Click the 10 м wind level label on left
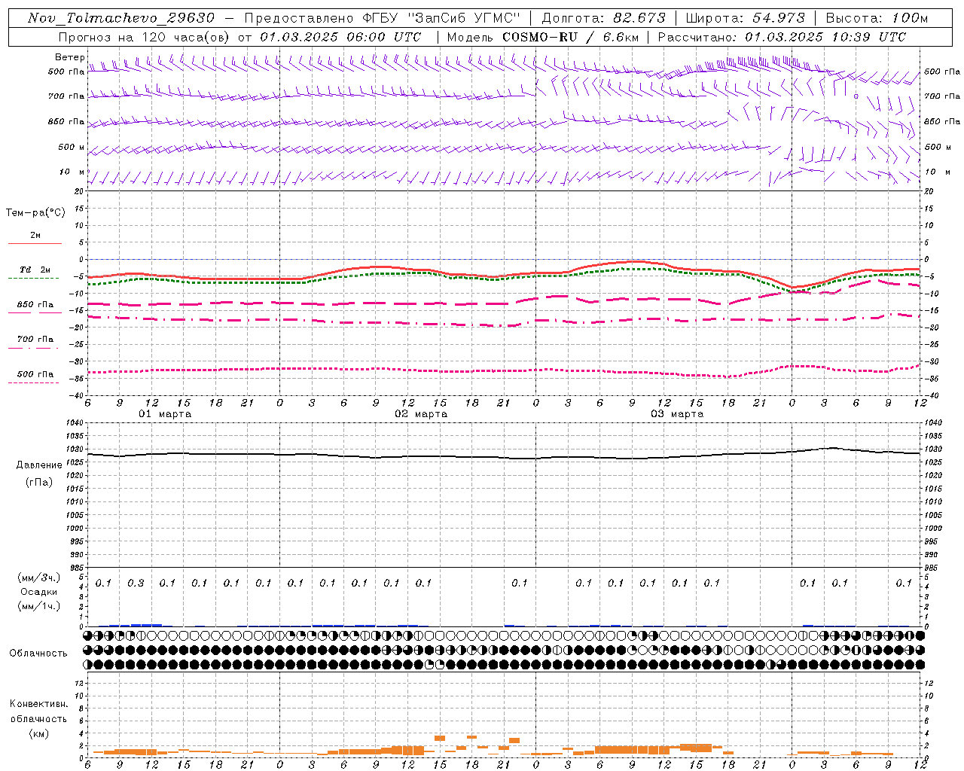964x771 pixels. click(72, 172)
